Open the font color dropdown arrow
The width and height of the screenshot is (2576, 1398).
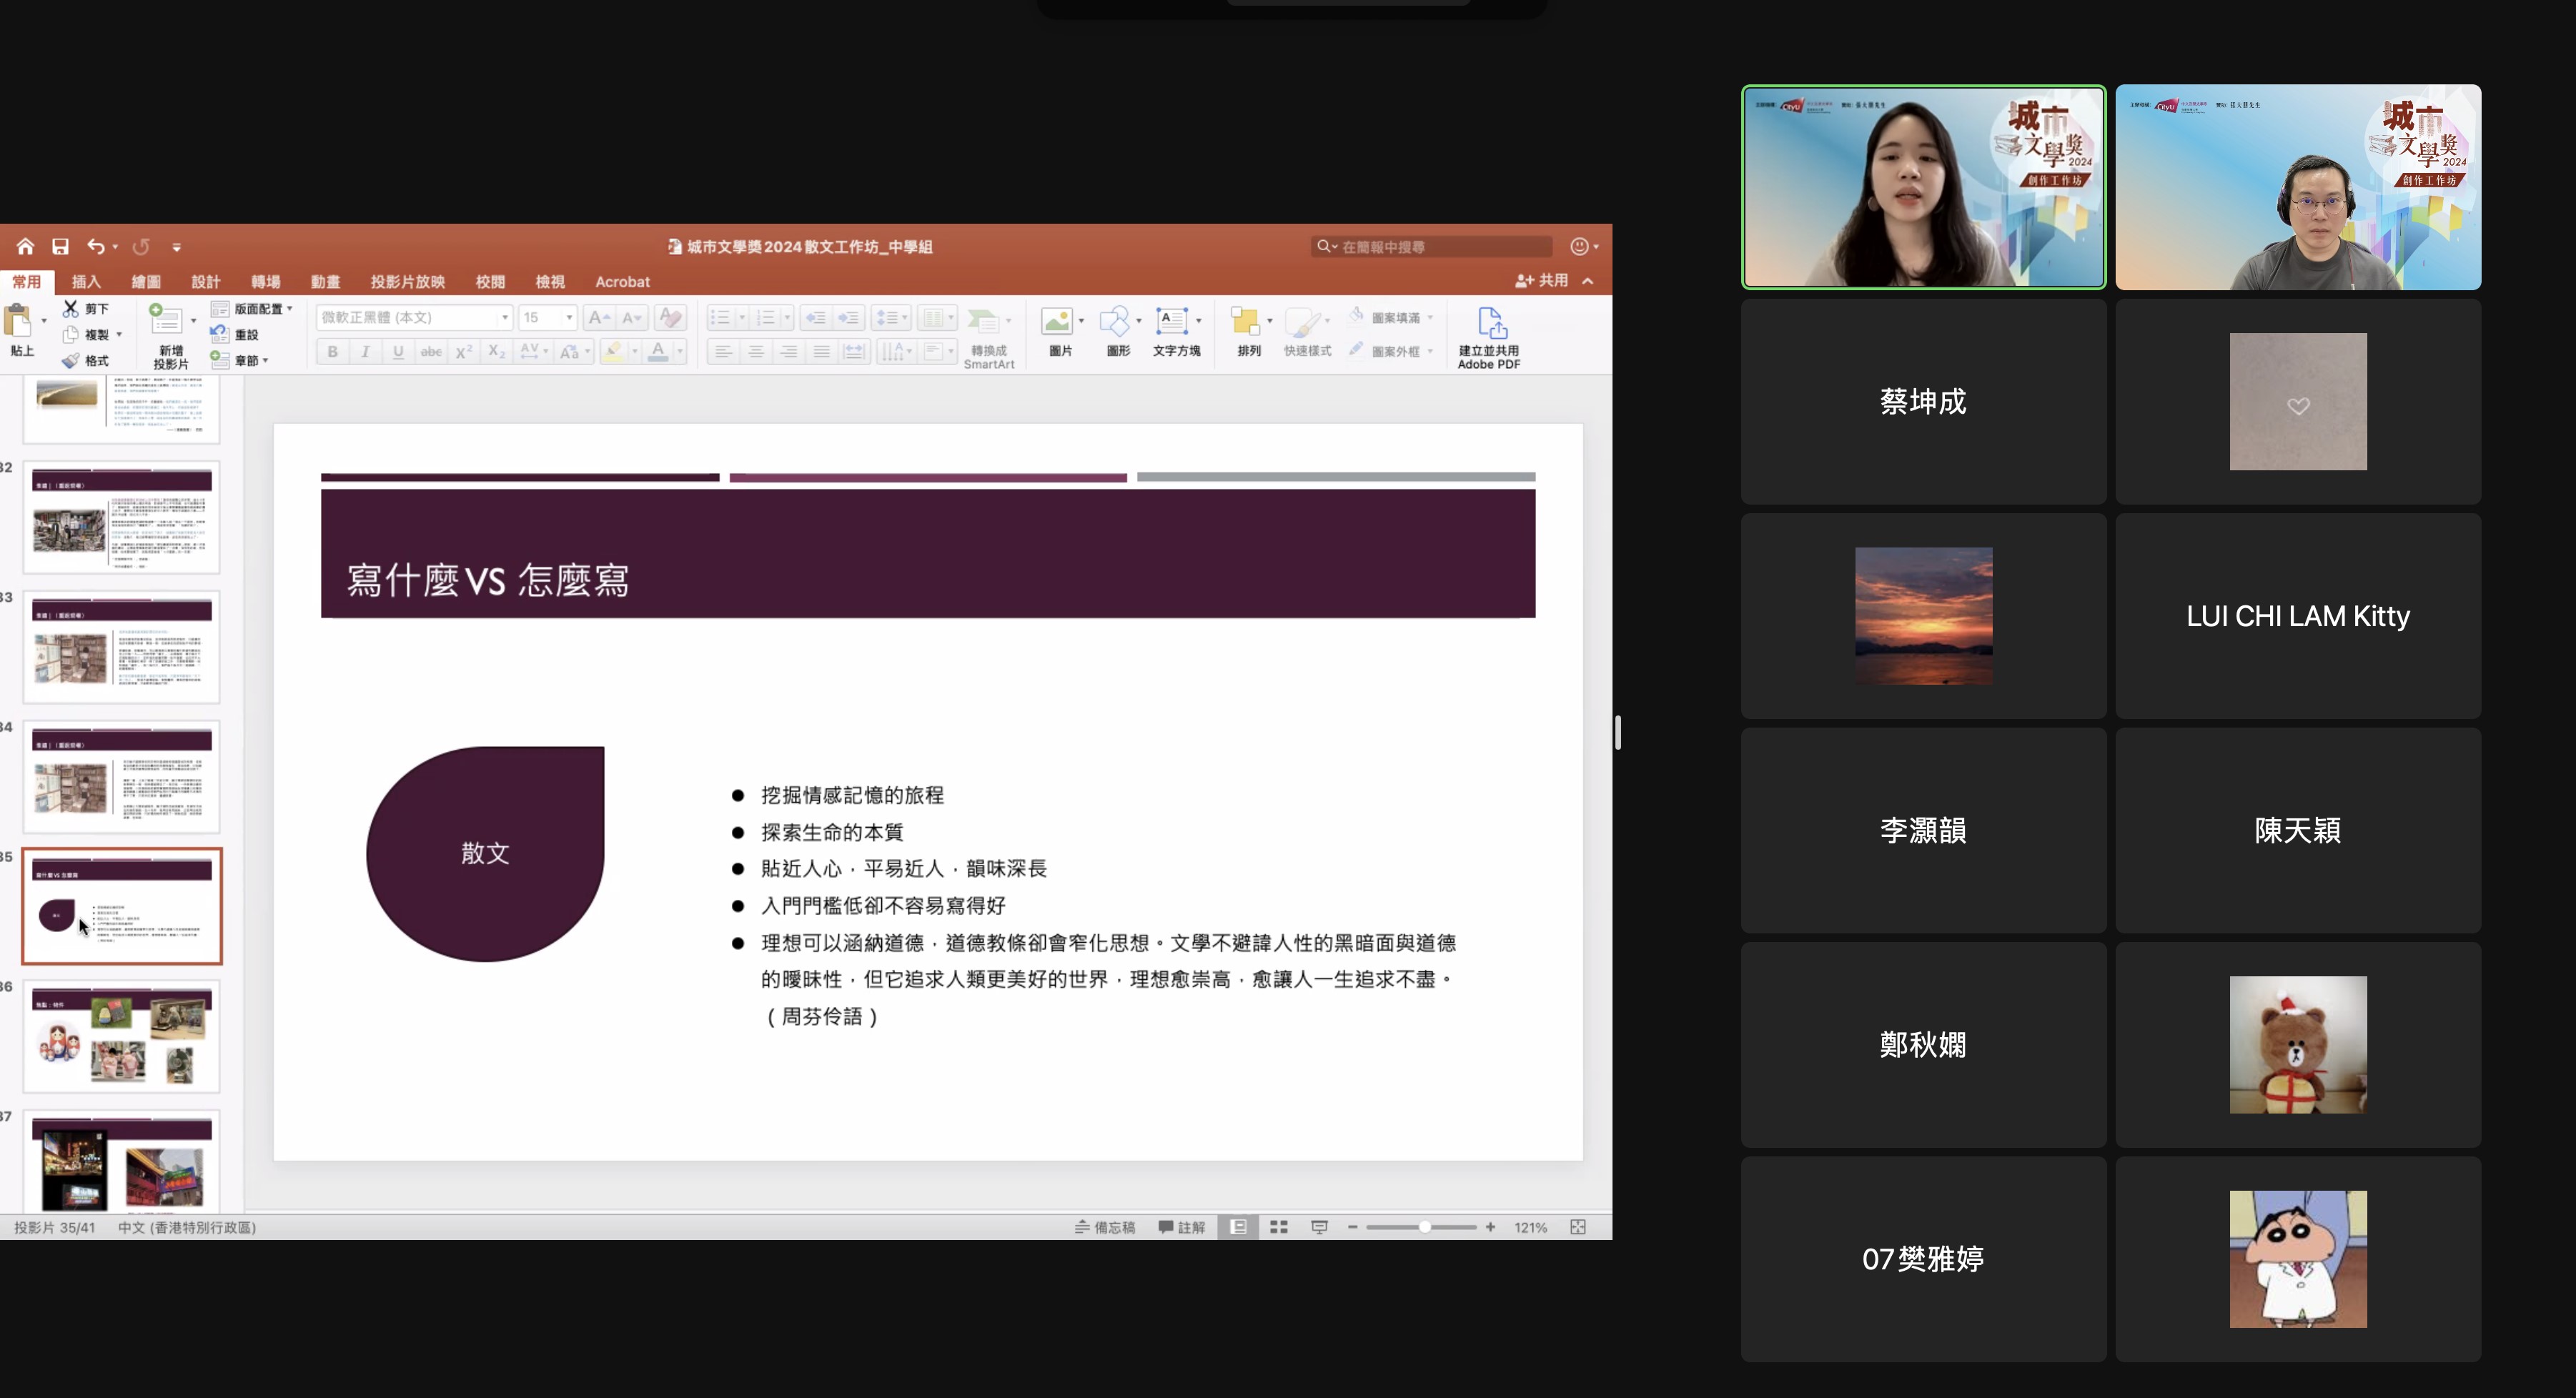pos(680,351)
